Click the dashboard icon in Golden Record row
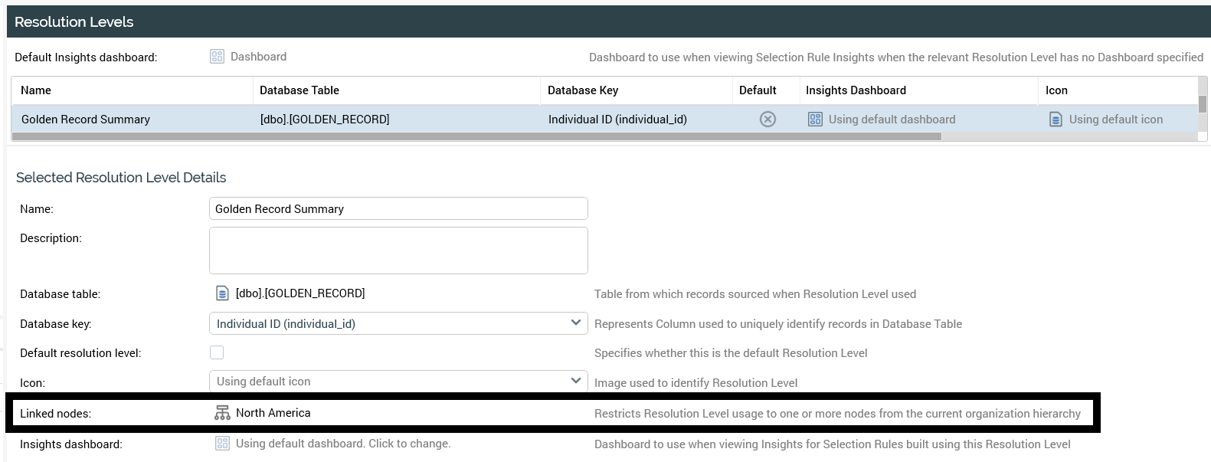The image size is (1211, 462). [815, 120]
